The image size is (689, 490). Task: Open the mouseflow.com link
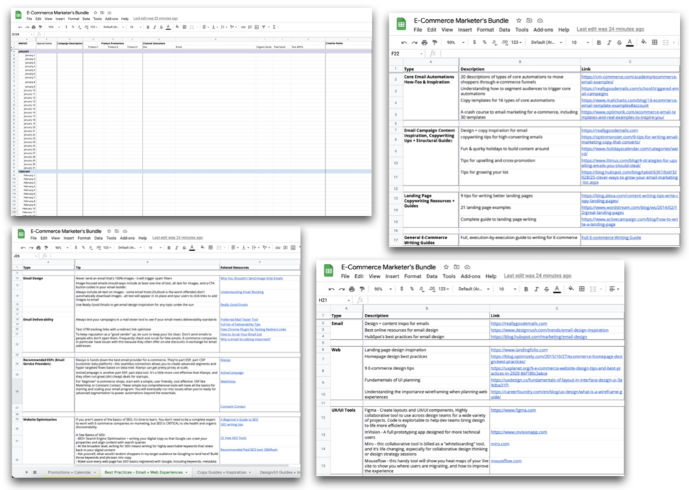[506, 461]
